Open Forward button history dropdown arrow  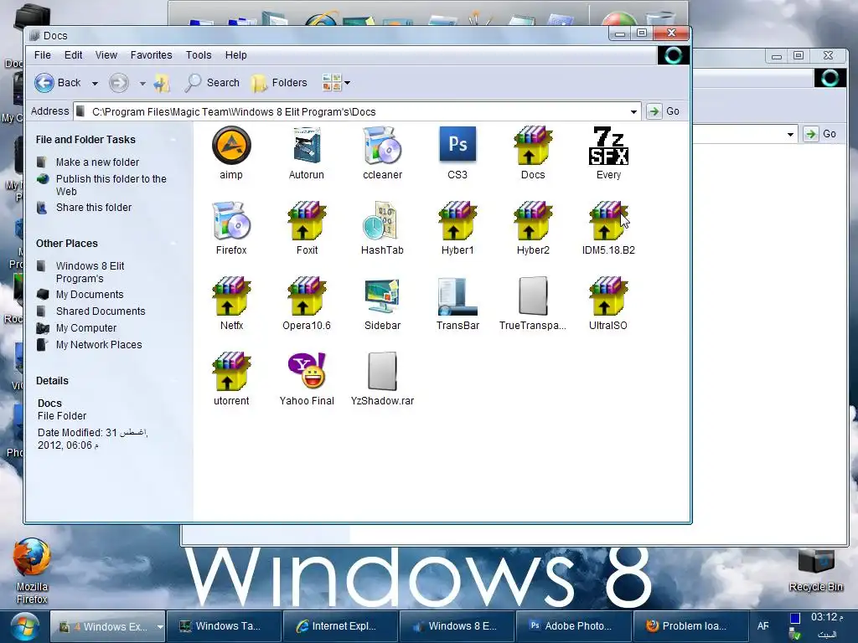pos(142,84)
